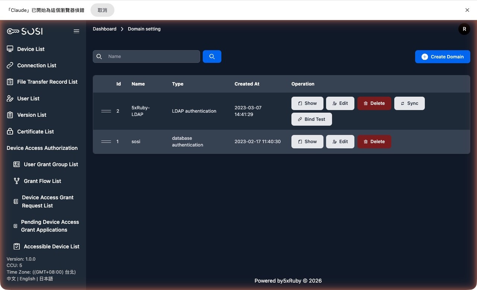Open the Accessible Device List page
477x290 pixels.
tap(51, 246)
